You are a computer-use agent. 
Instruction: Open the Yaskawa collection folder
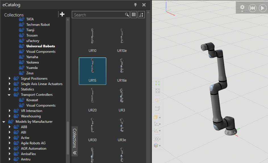pyautogui.click(x=32, y=62)
